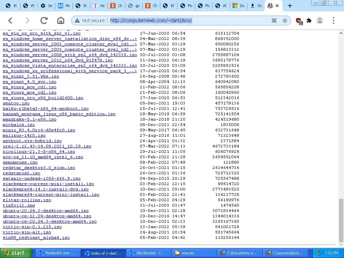Open a new tab with plus button

pos(290,6)
